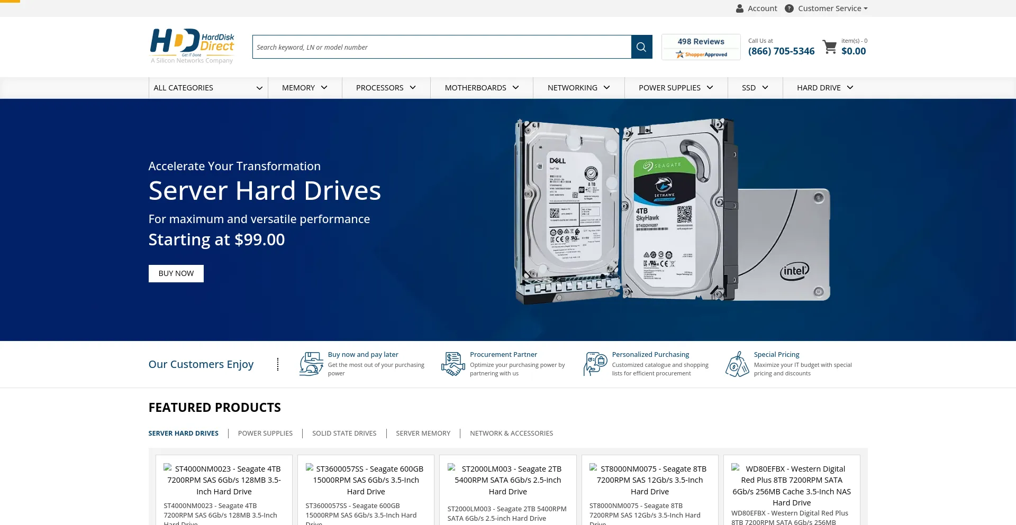Click the phone number (866) 705-5346
Screen dimensions: 1016x525
(781, 51)
